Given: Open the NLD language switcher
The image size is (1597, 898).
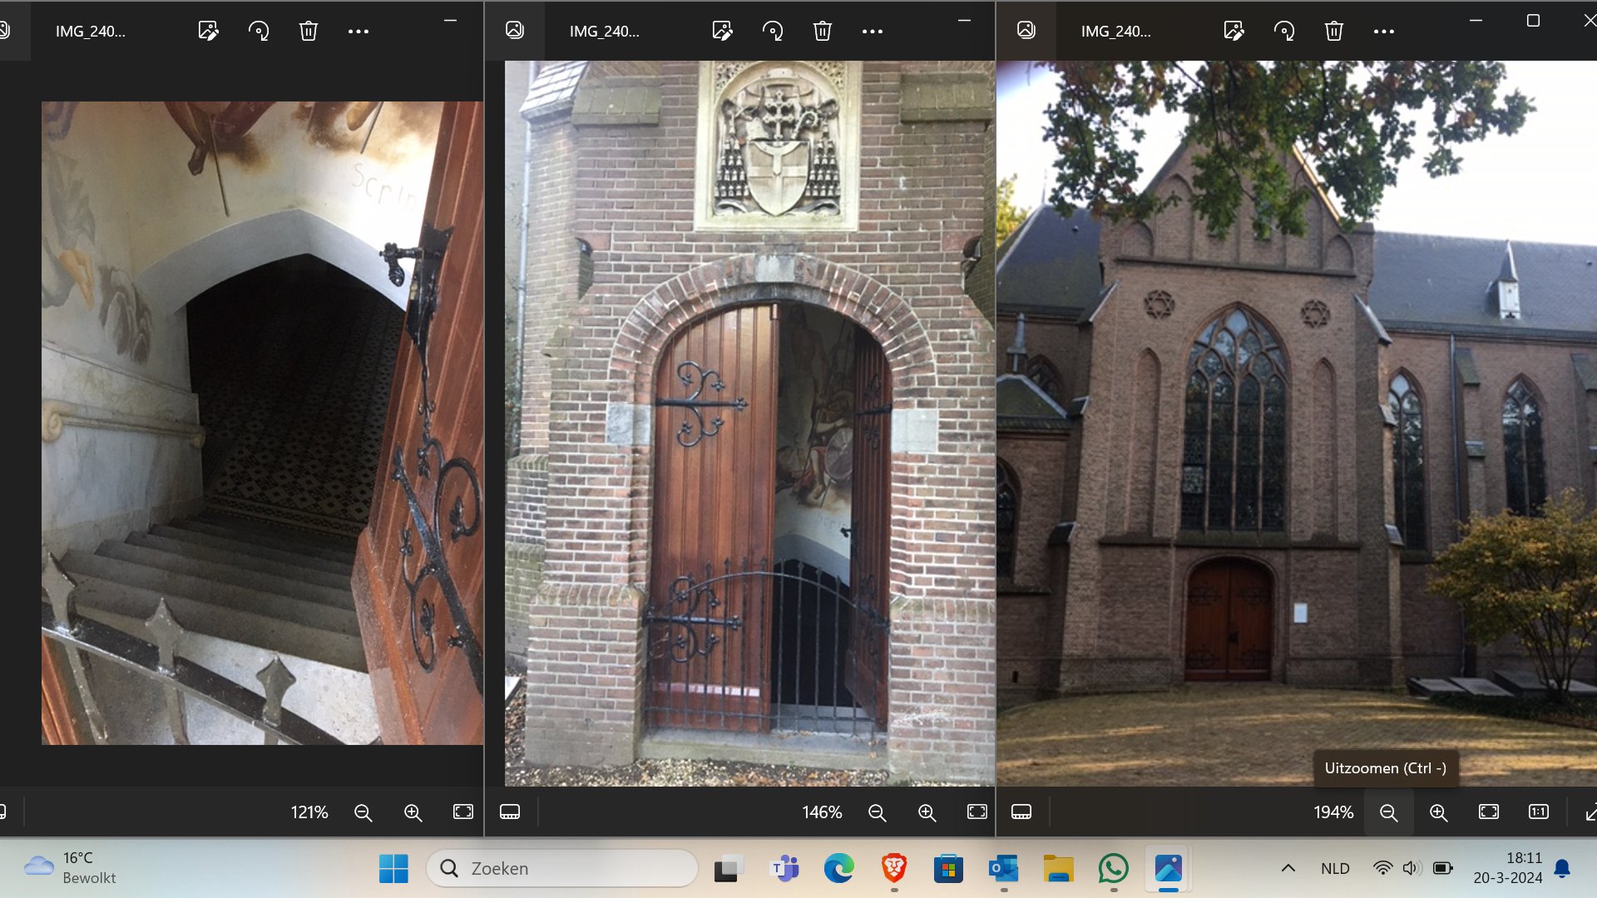Looking at the screenshot, I should tap(1335, 868).
